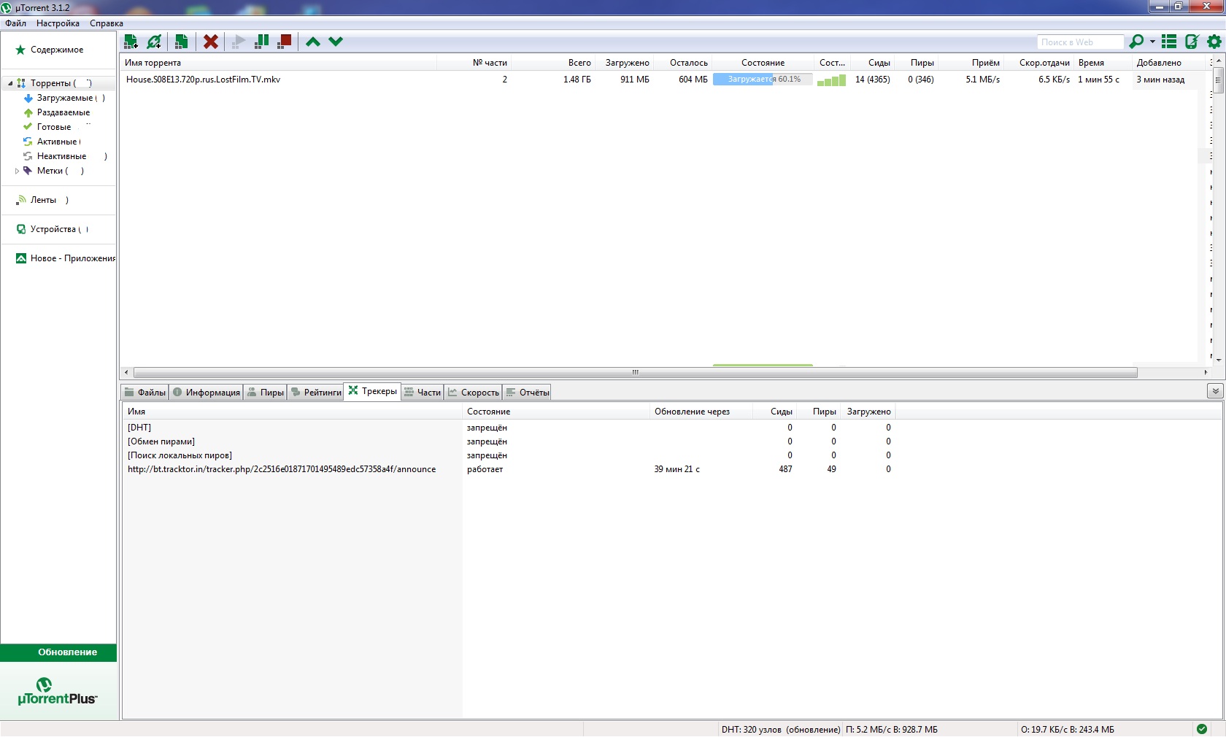Remove torrent with red X icon
1226x737 pixels.
click(211, 42)
